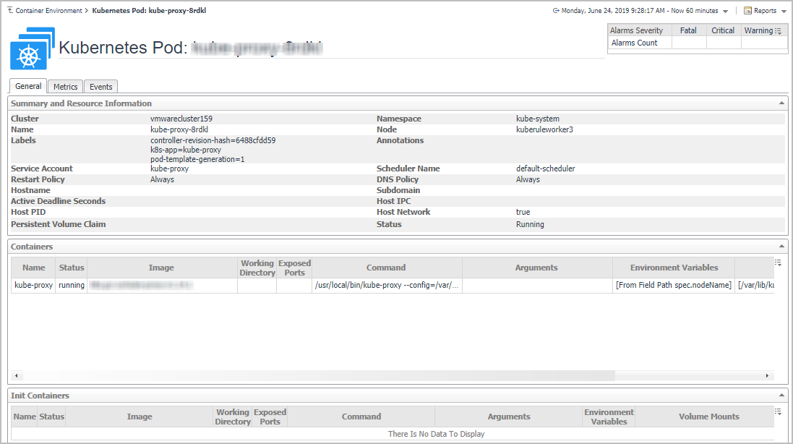
Task: Click the Host Network true value
Action: pyautogui.click(x=523, y=212)
